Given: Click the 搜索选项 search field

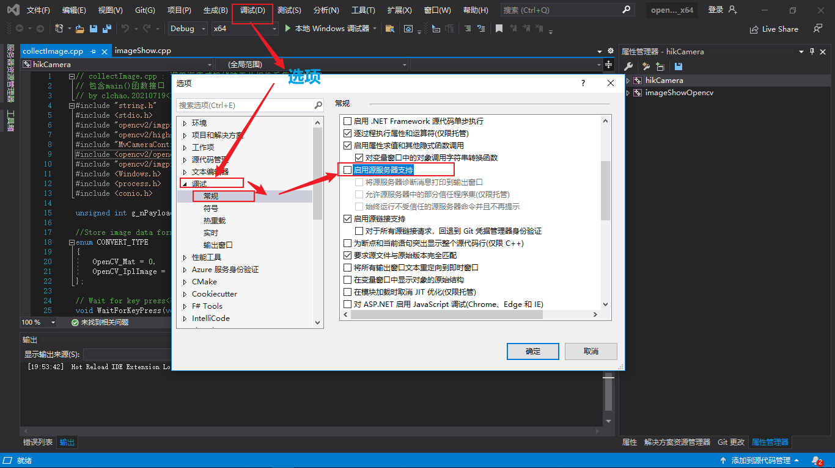Looking at the screenshot, I should click(x=249, y=106).
